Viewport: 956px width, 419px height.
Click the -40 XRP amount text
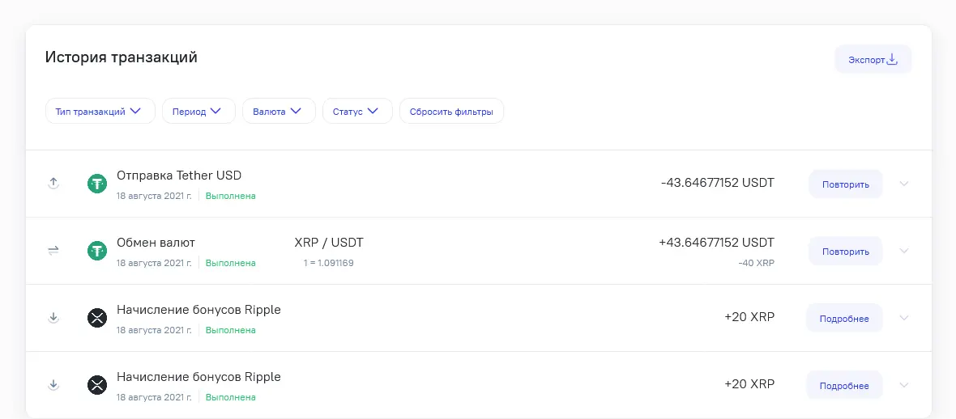click(757, 263)
